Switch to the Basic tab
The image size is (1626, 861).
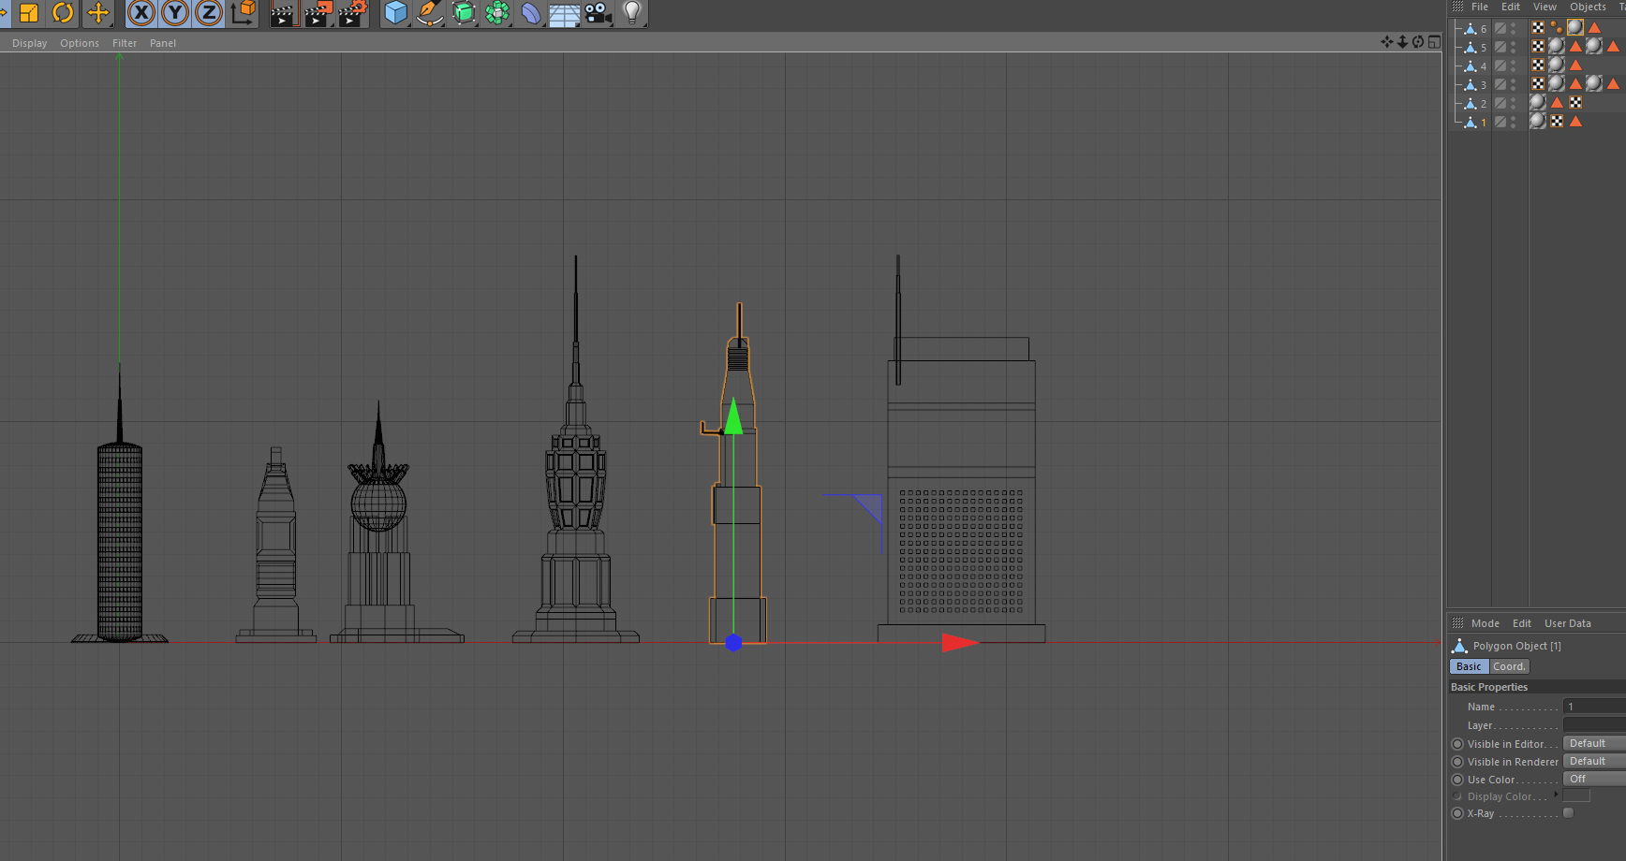coord(1469,666)
